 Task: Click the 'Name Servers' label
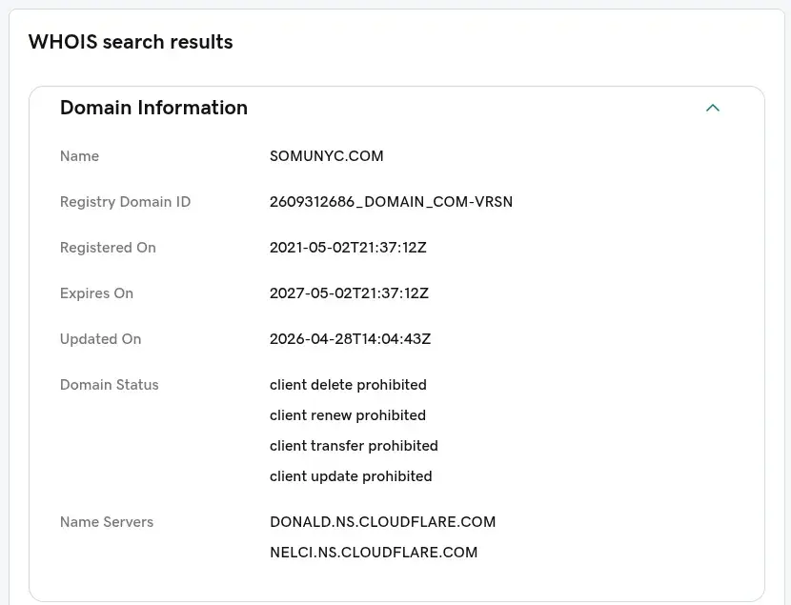point(107,522)
